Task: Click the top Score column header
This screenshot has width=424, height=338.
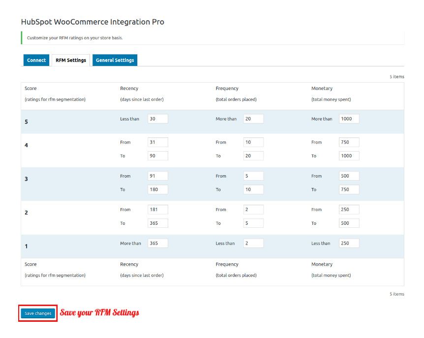Action: [30, 89]
